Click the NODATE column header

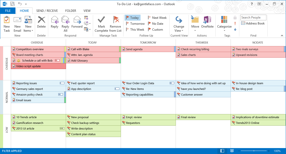258,42
